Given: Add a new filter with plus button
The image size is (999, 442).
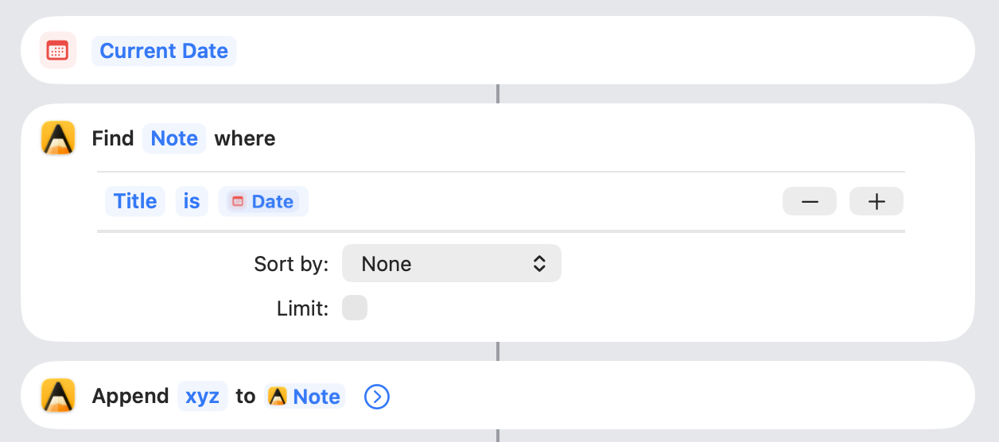Looking at the screenshot, I should [876, 202].
